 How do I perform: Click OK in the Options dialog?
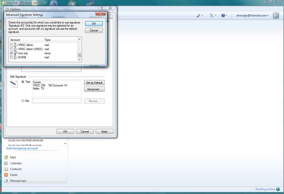[x=65, y=132]
